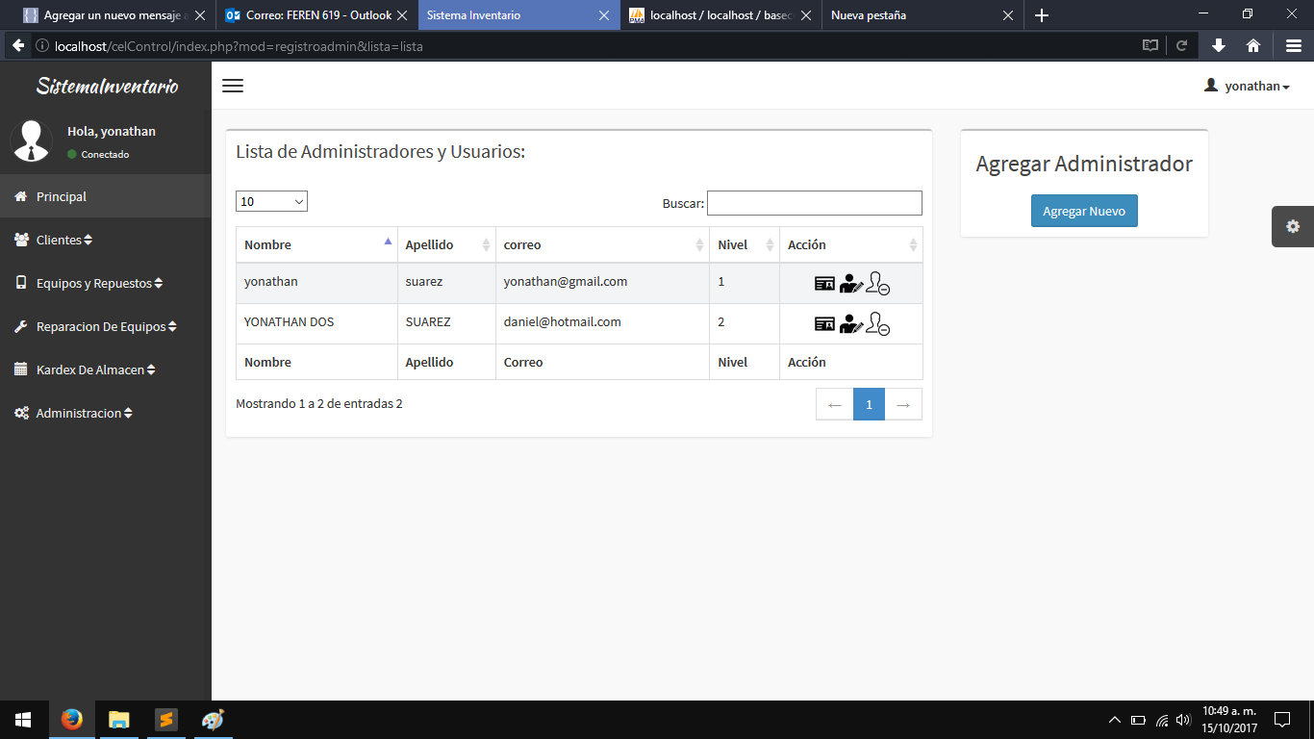Screen dimensions: 1314x739
Task: Click Agregar Nuevo button
Action: pyautogui.click(x=1084, y=211)
